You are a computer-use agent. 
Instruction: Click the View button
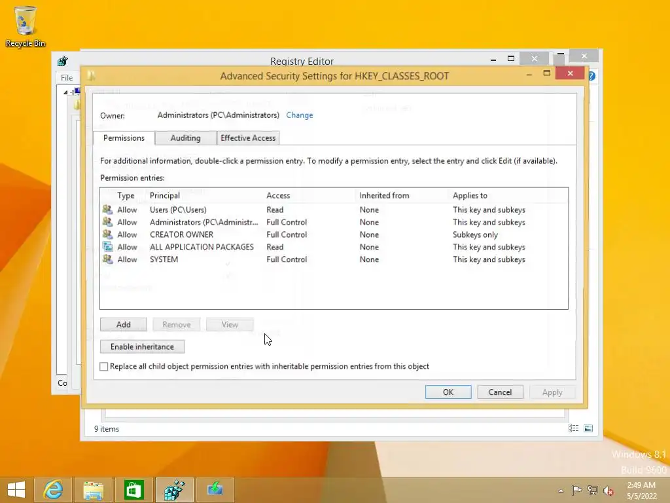coord(230,325)
